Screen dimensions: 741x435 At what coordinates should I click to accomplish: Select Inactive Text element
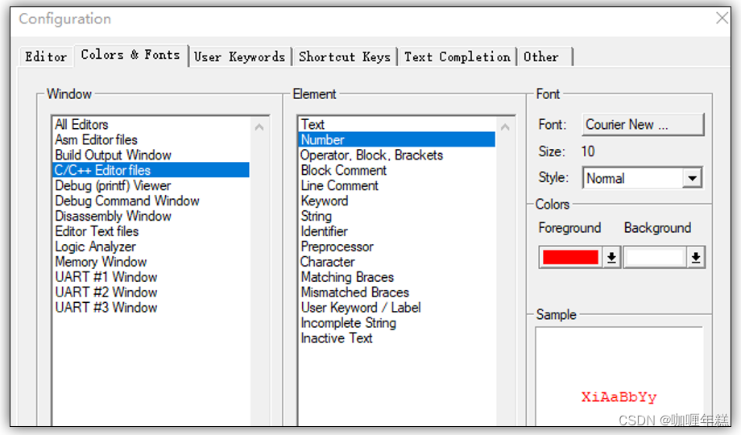pyautogui.click(x=397, y=338)
